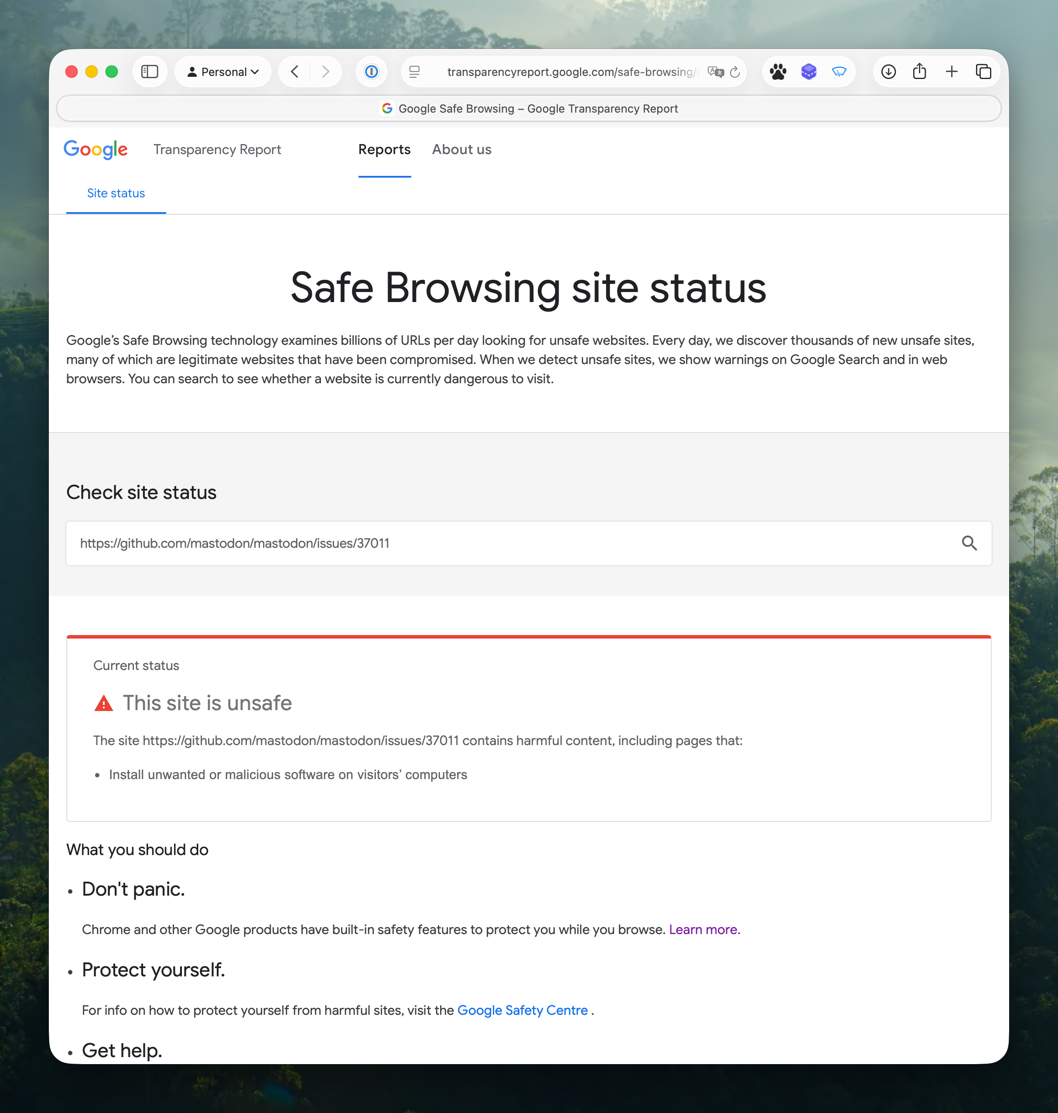Open the Reports menu

click(x=384, y=150)
